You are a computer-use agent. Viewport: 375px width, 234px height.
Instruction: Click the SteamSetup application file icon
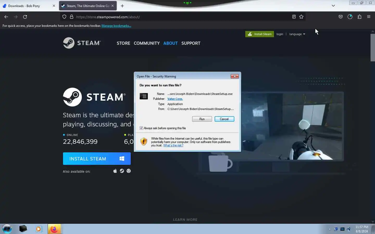coord(144,96)
